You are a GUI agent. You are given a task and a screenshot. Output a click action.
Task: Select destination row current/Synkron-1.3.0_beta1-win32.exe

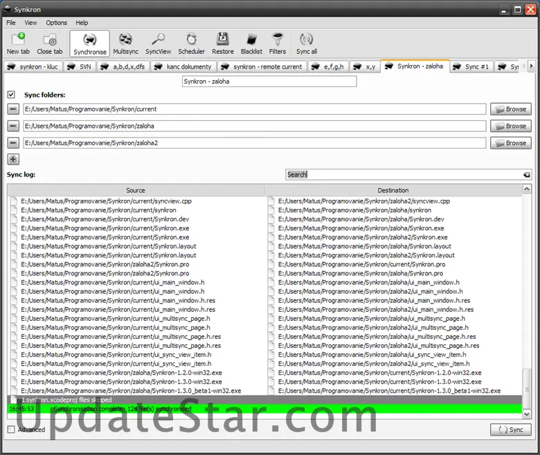[390, 391]
